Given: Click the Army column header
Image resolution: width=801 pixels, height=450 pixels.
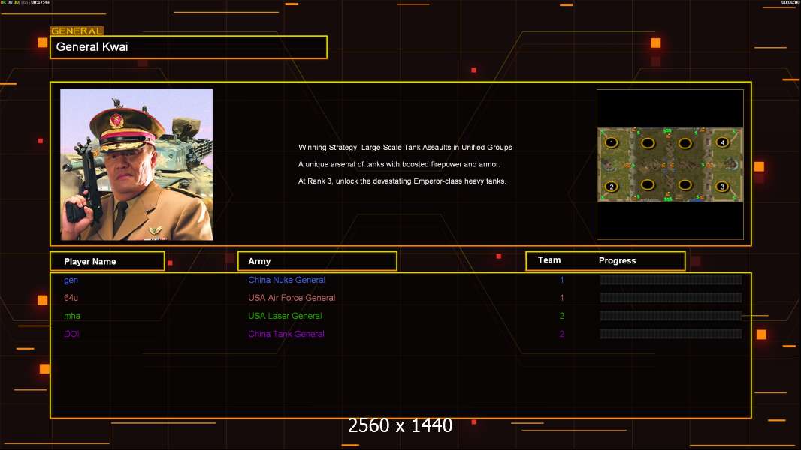Looking at the screenshot, I should 317,261.
